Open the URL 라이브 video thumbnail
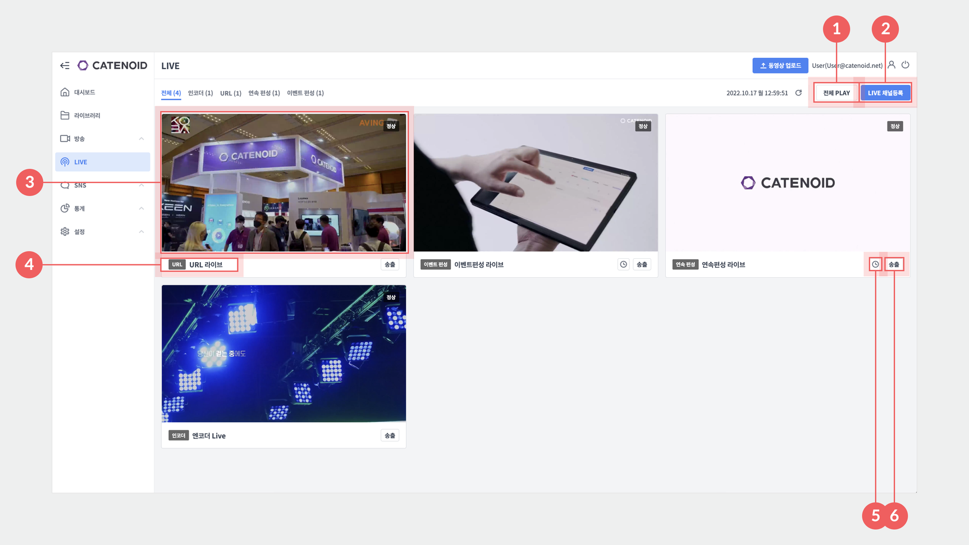This screenshot has height=545, width=969. 284,183
